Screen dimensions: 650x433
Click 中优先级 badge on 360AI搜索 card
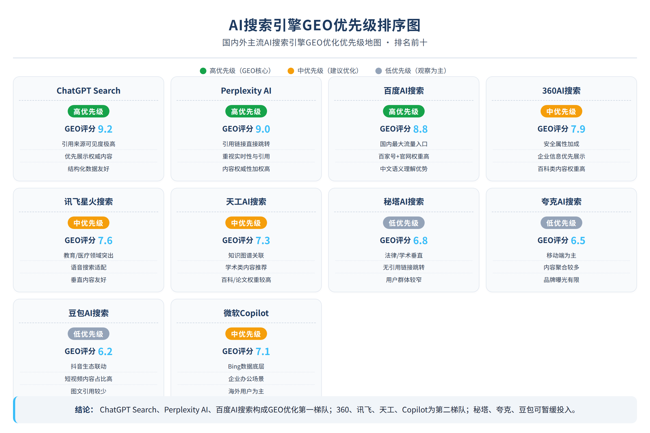(x=561, y=111)
